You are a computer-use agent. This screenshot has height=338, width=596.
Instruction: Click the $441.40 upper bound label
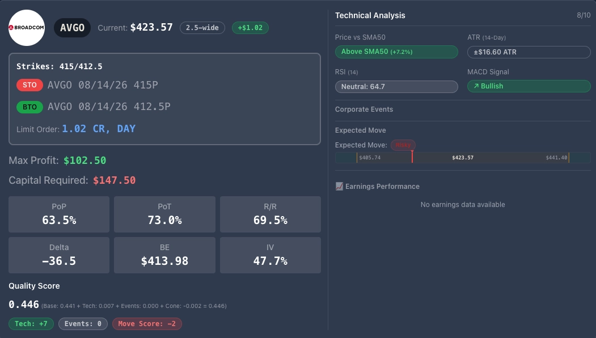click(556, 158)
